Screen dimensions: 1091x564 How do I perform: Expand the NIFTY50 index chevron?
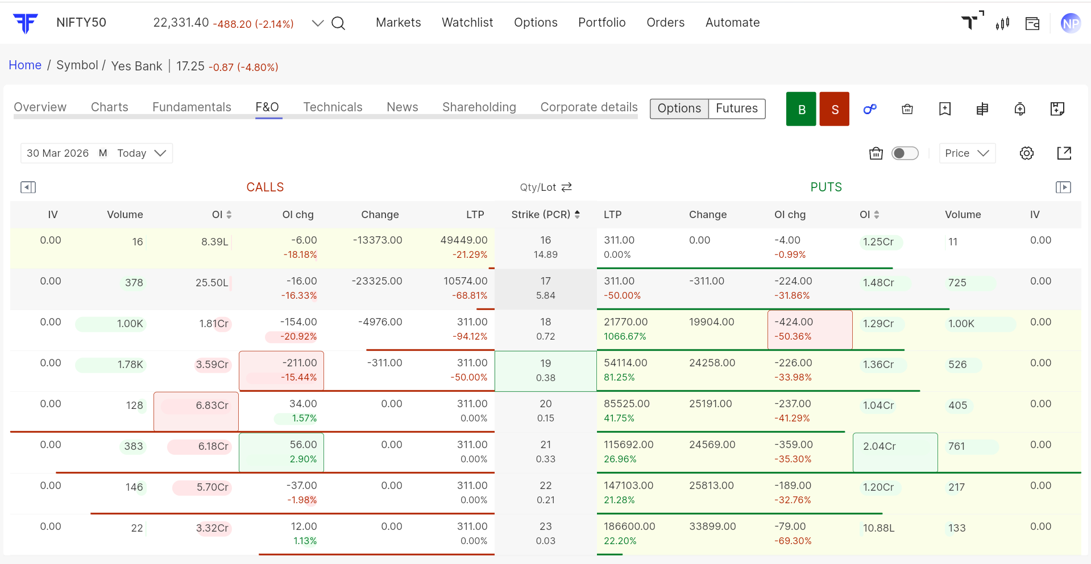[x=318, y=23]
